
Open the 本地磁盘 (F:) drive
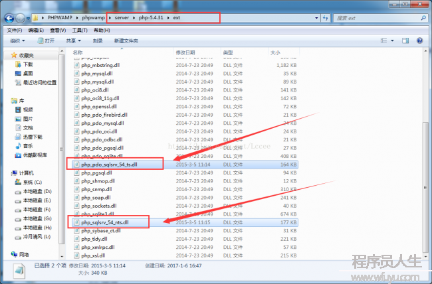37,210
